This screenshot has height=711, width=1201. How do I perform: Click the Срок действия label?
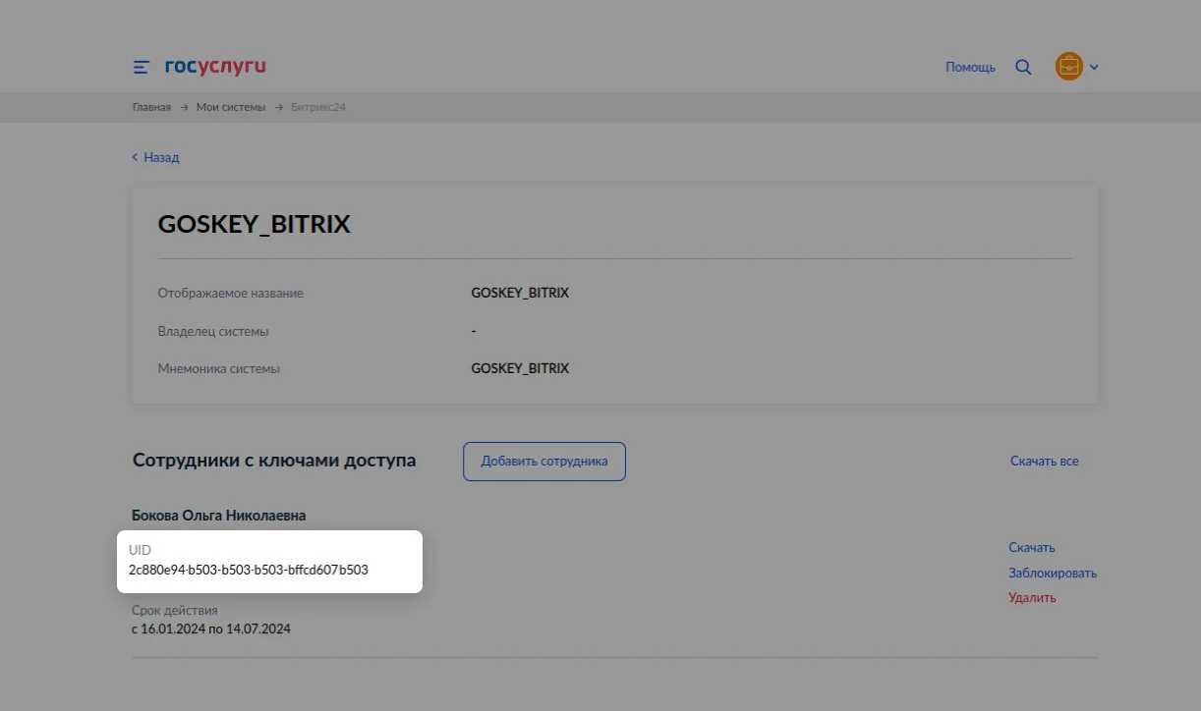coord(175,610)
